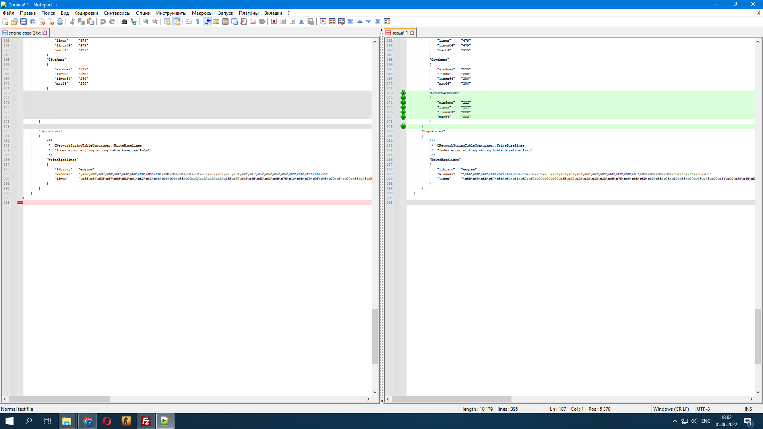Click the Print toolbar icon
Screen dimensions: 763x429
60,21
